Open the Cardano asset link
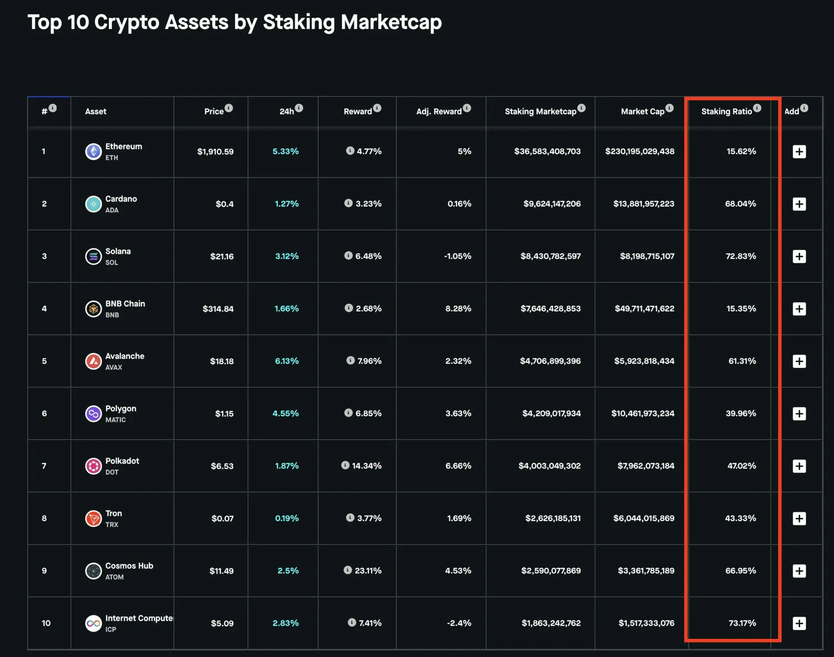 [121, 199]
